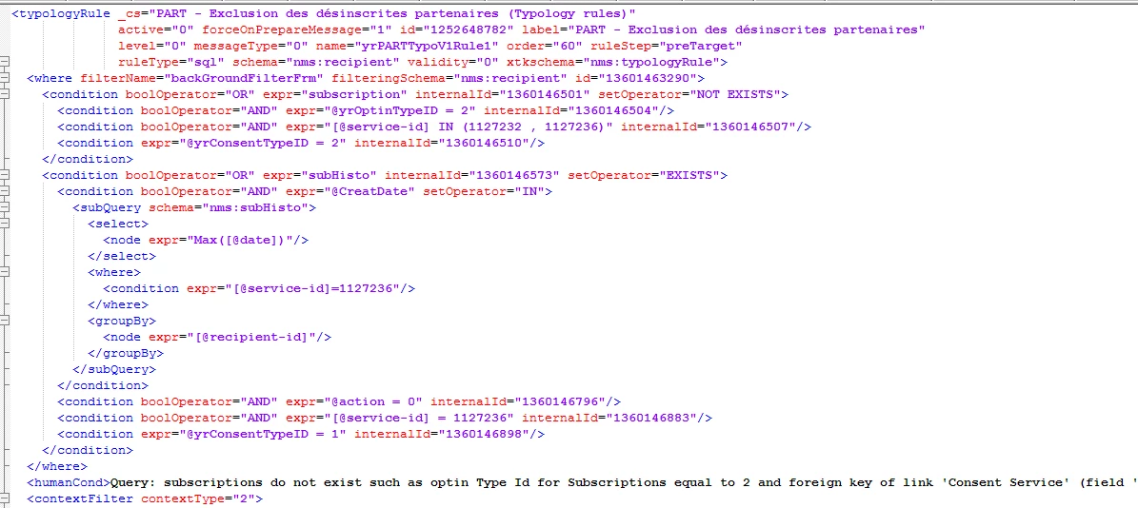Image resolution: width=1138 pixels, height=508 pixels.
Task: Click the @yrOptinTypeID = 2 condition line
Action: (366, 111)
